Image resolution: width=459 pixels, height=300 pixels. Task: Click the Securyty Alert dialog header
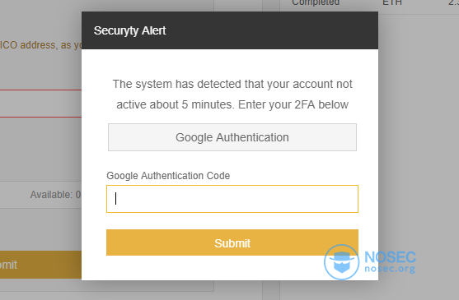point(230,30)
